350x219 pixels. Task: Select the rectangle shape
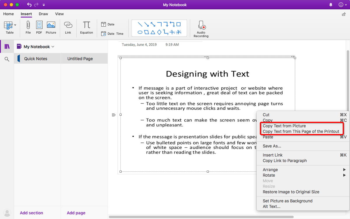click(178, 24)
